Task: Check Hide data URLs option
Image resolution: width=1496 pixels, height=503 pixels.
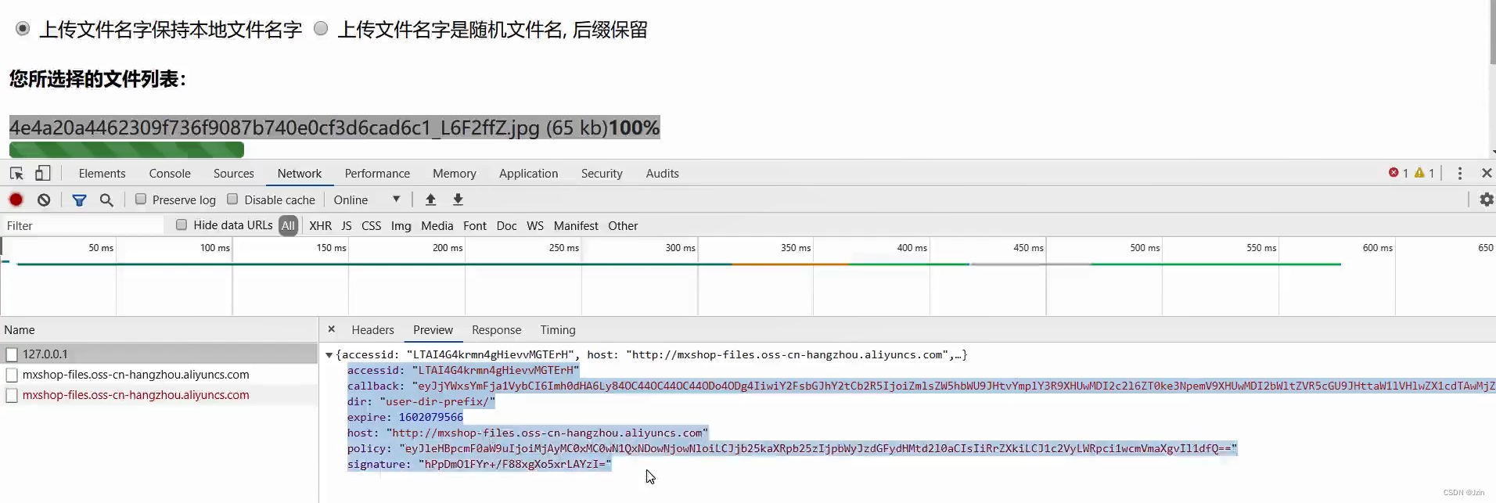Action: (x=182, y=225)
